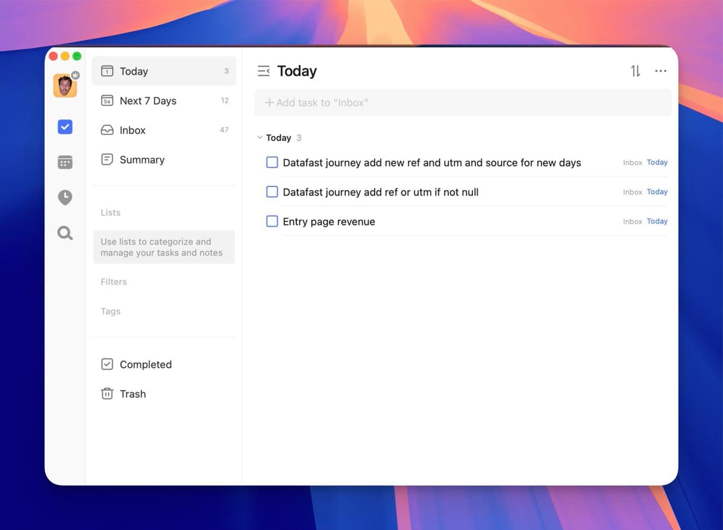This screenshot has width=723, height=530.
Task: Click the Inbox tray icon
Action: tap(107, 130)
